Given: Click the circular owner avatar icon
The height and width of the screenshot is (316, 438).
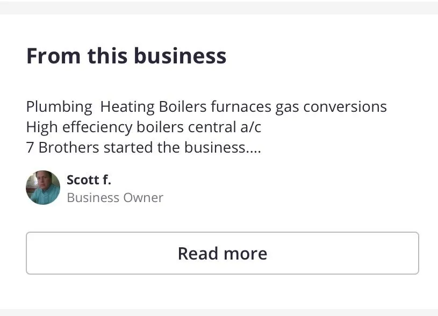Looking at the screenshot, I should (x=42, y=188).
